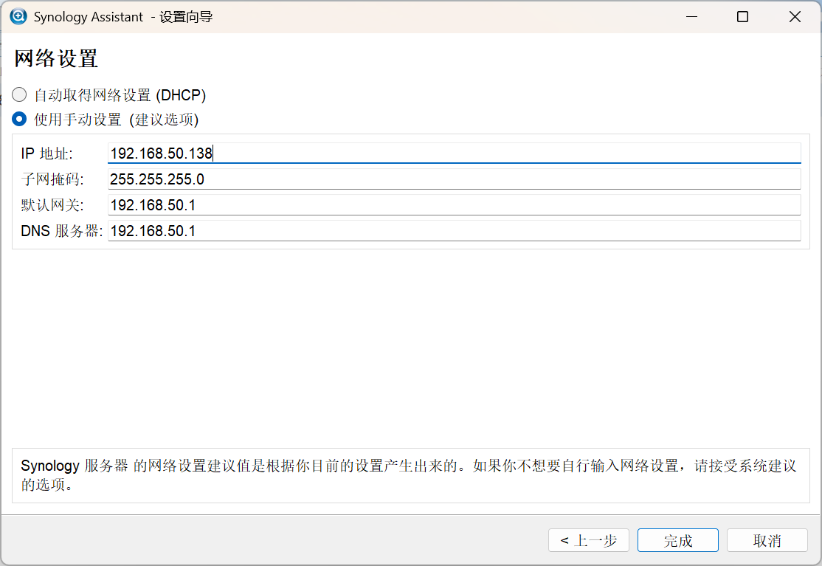822x566 pixels.
Task: Focus the IP 地址 input field
Action: point(454,153)
